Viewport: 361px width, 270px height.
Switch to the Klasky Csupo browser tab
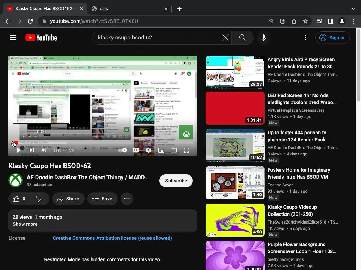[45, 9]
